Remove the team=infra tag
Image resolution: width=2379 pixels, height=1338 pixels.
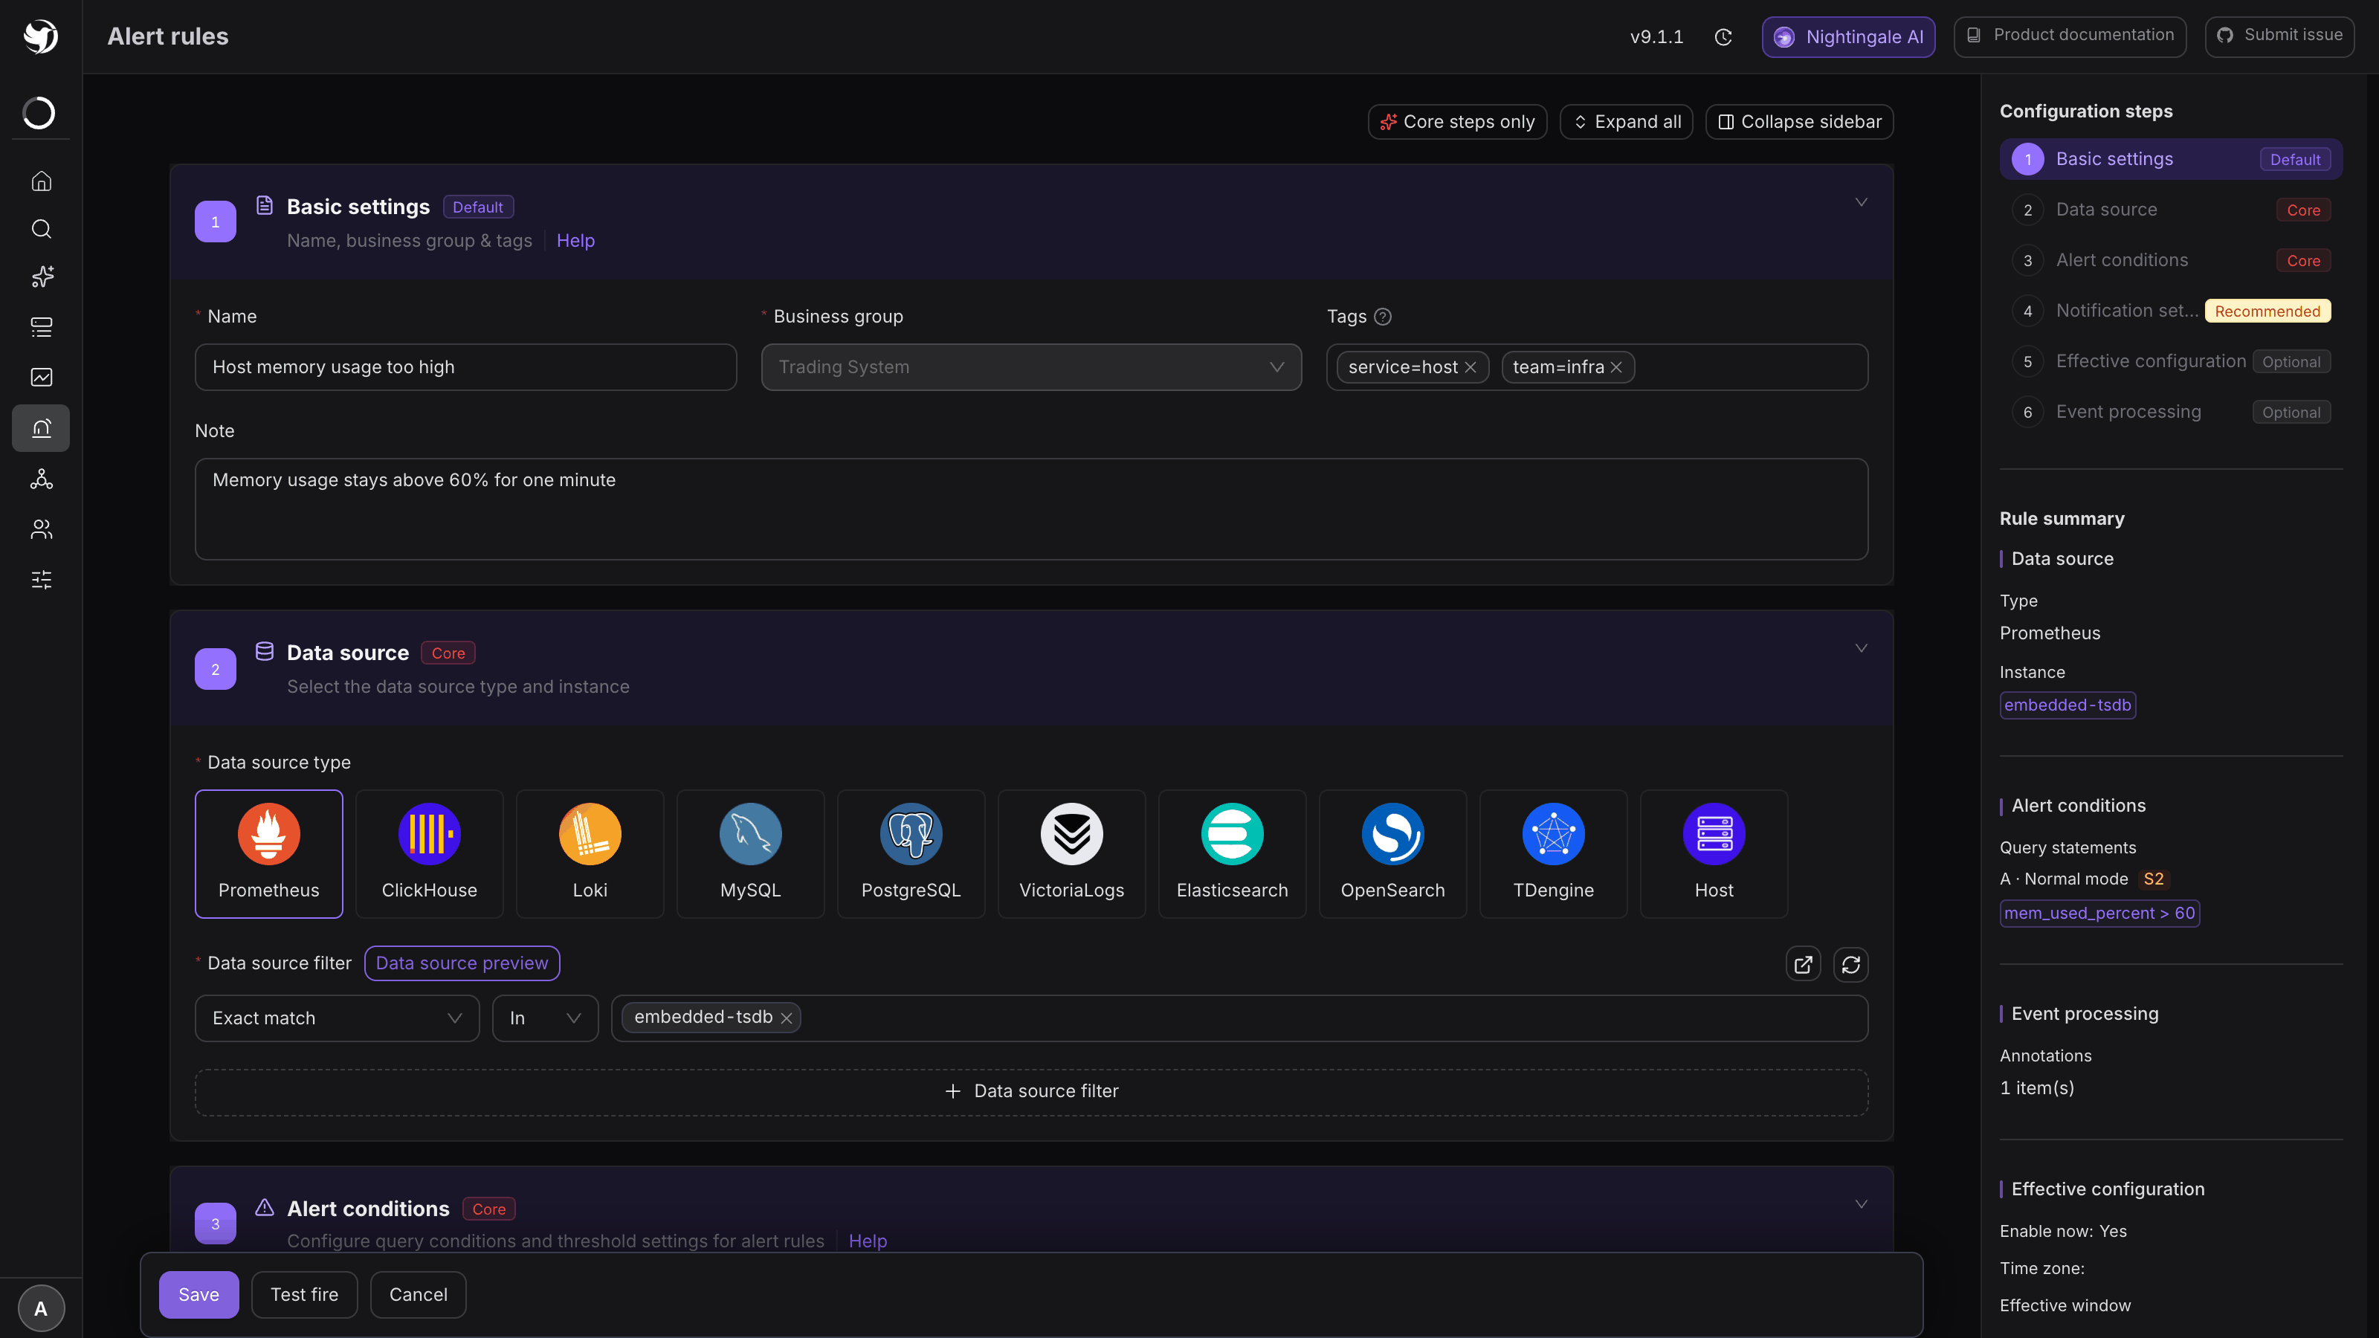[1616, 367]
